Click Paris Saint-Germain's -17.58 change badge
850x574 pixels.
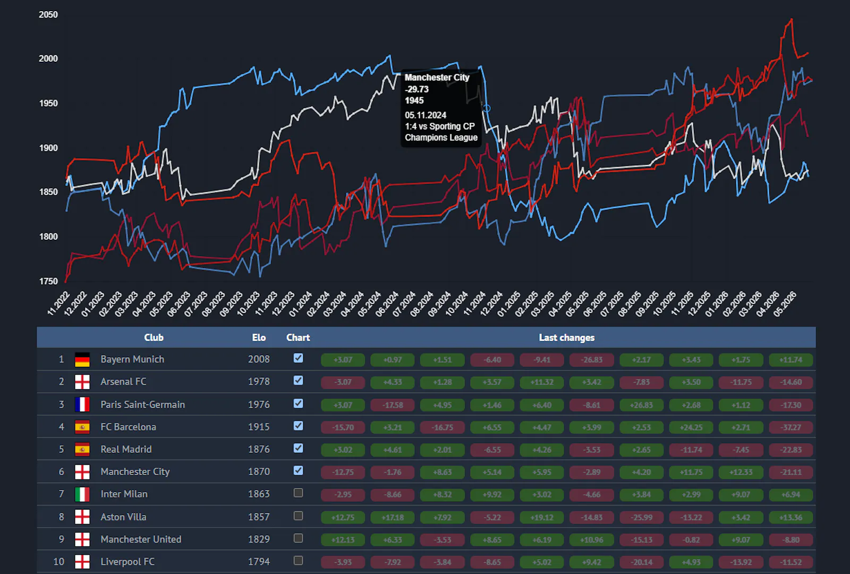point(393,405)
